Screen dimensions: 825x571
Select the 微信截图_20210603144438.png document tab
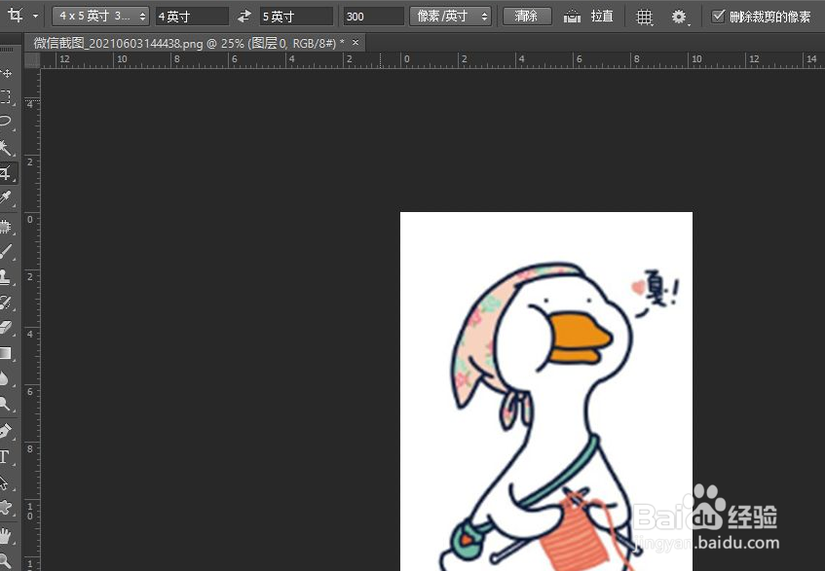[x=188, y=43]
